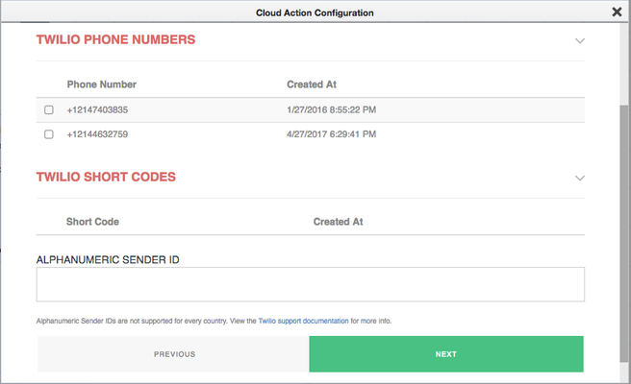Click the green Next button
This screenshot has width=631, height=384.
point(446,354)
